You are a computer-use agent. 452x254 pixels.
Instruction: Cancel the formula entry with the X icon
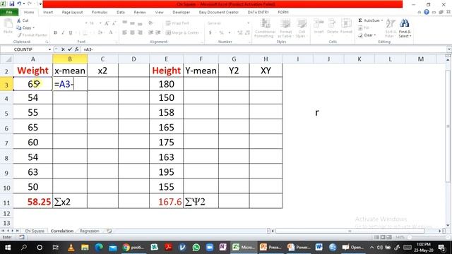pyautogui.click(x=63, y=49)
